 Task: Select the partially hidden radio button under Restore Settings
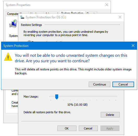(29, 41)
